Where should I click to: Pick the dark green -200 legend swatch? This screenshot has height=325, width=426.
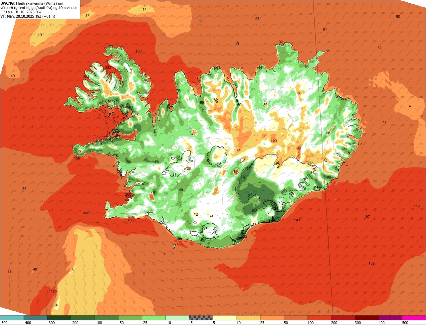(x=83, y=318)
